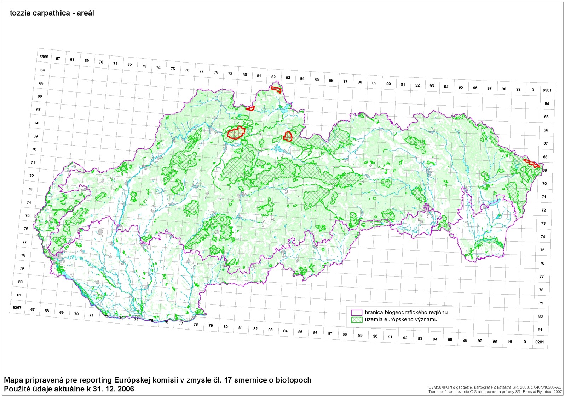Screen dimensions: 565x397
Task: Click legend label 'územia európskeho významu'
Action: click(x=401, y=320)
